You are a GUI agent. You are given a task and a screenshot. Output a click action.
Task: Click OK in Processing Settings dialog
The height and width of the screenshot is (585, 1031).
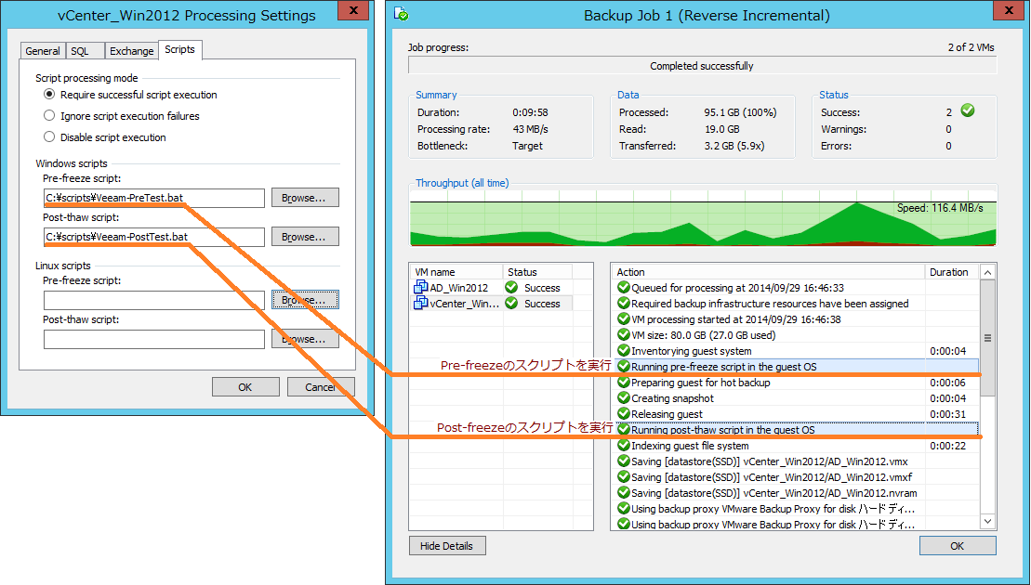(x=245, y=386)
